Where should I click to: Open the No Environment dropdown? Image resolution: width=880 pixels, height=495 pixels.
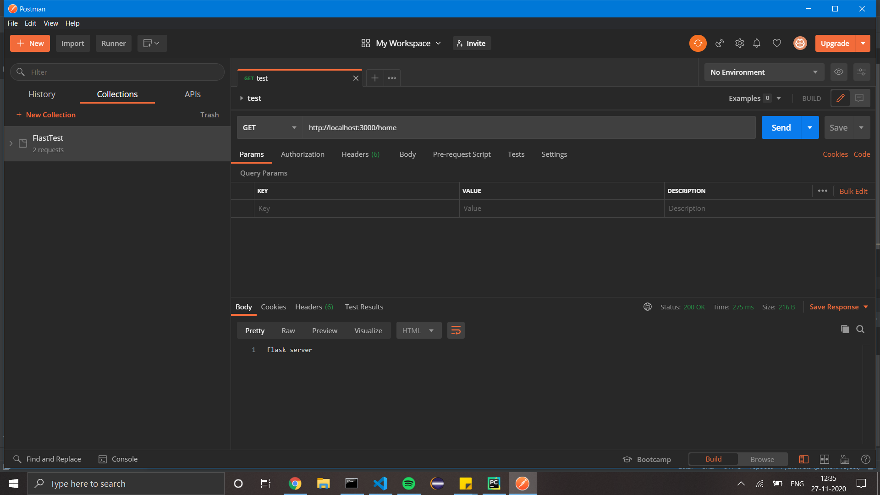click(764, 72)
